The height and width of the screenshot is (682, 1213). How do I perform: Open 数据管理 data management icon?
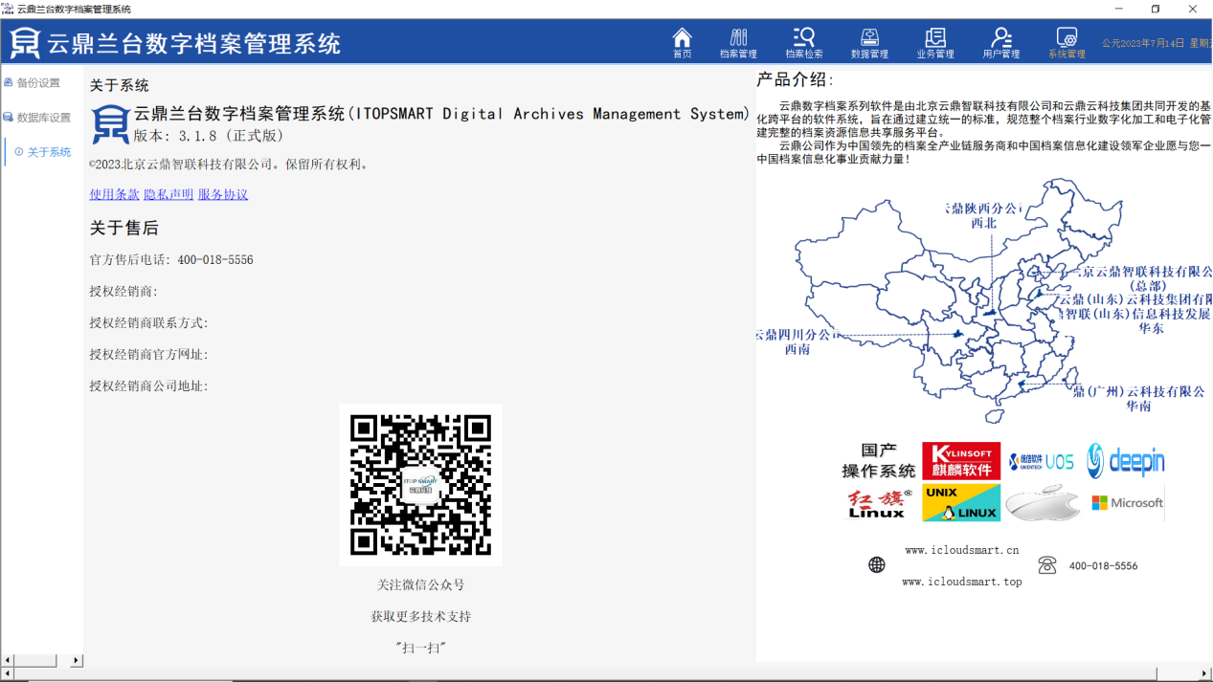[x=869, y=42]
